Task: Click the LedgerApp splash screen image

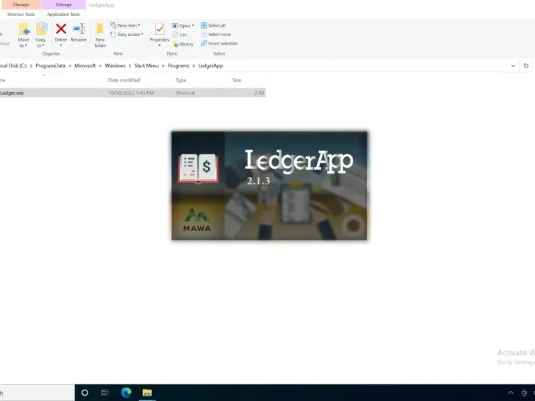Action: (x=270, y=186)
